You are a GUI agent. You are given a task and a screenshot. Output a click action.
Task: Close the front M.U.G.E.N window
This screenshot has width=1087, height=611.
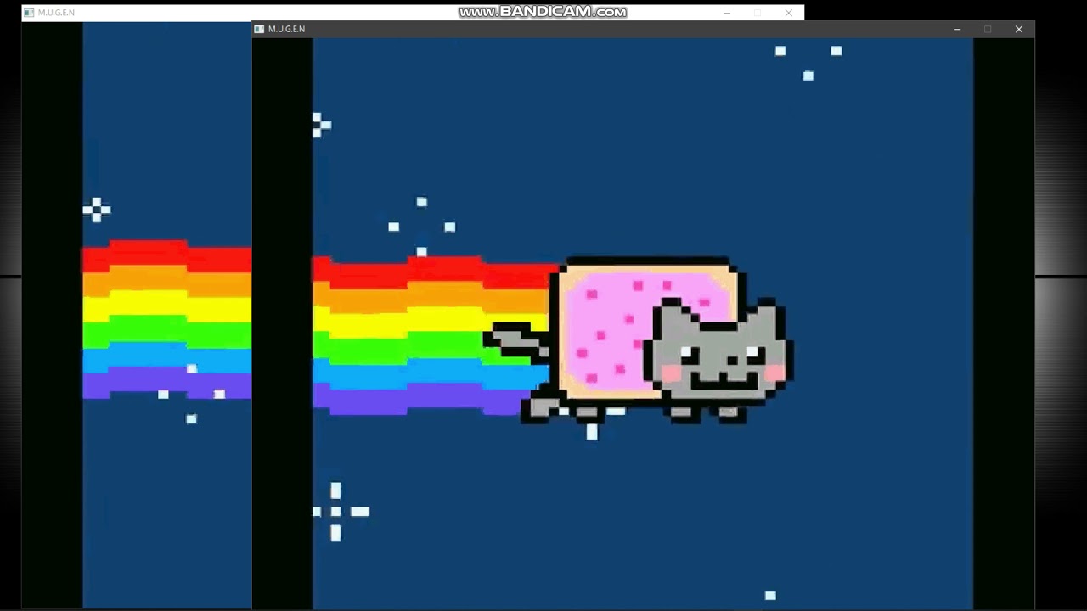coord(1019,30)
